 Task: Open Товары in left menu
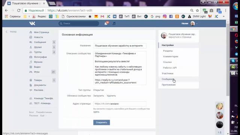click(x=38, y=80)
